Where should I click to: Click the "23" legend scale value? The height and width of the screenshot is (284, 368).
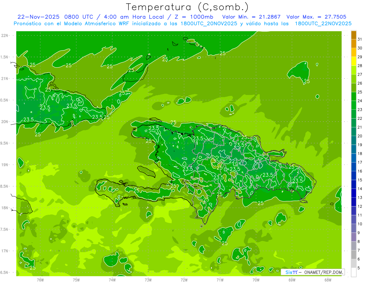[x=360, y=110]
